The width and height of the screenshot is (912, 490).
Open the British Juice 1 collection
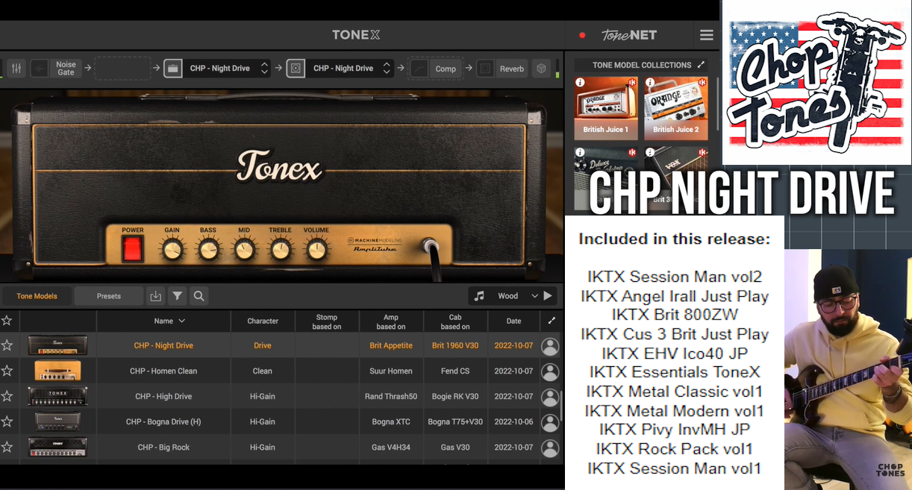coord(606,109)
